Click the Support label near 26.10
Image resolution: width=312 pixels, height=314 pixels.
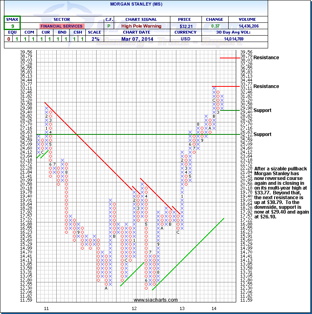(x=262, y=134)
